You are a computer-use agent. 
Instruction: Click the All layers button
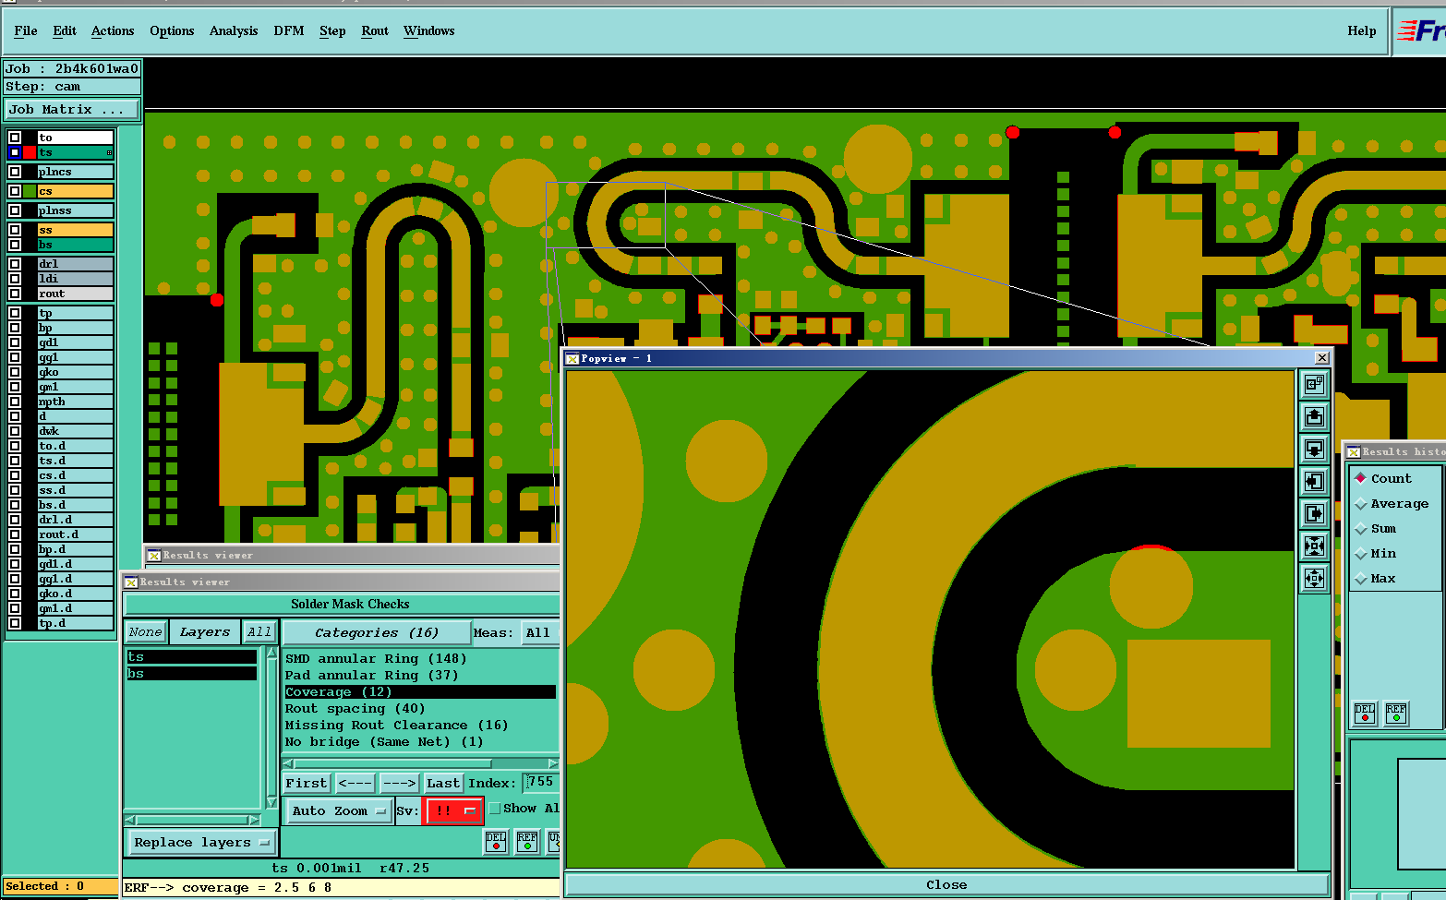(x=259, y=632)
